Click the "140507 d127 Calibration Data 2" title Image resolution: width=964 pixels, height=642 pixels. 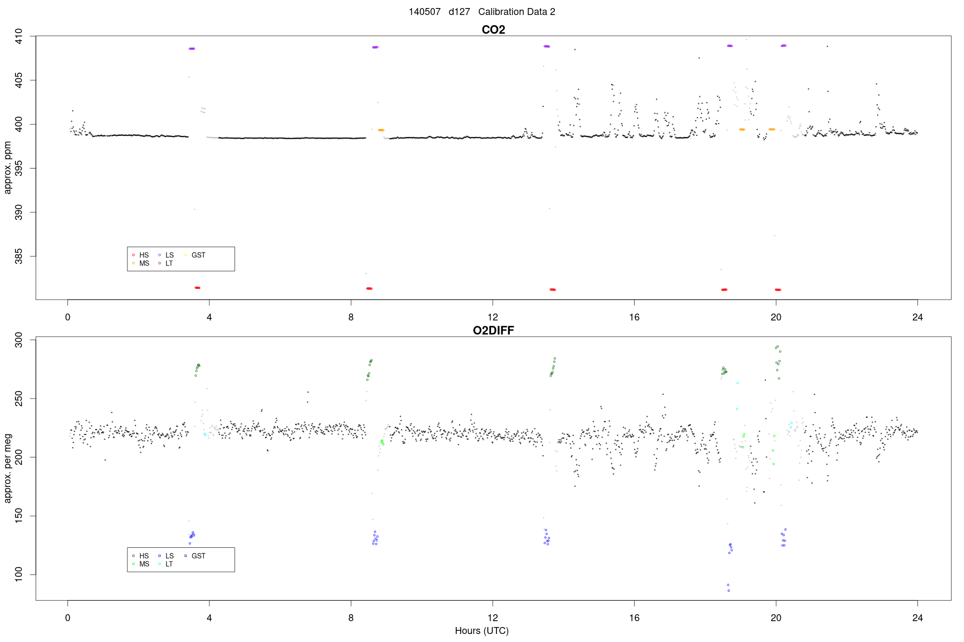[x=482, y=12]
